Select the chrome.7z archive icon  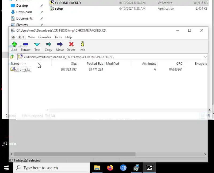point(13,69)
